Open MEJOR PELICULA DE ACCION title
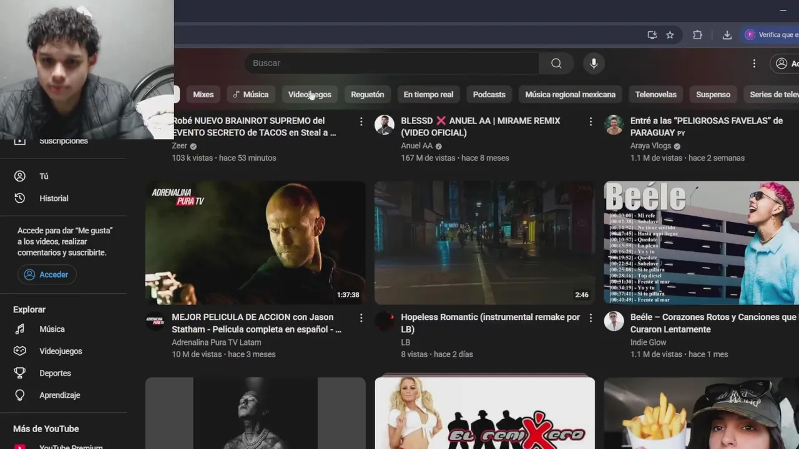Screen dimensions: 799x449 coord(257,323)
